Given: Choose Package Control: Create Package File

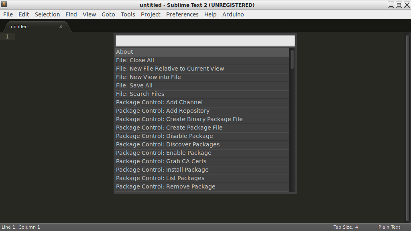Looking at the screenshot, I should click(x=202, y=128).
